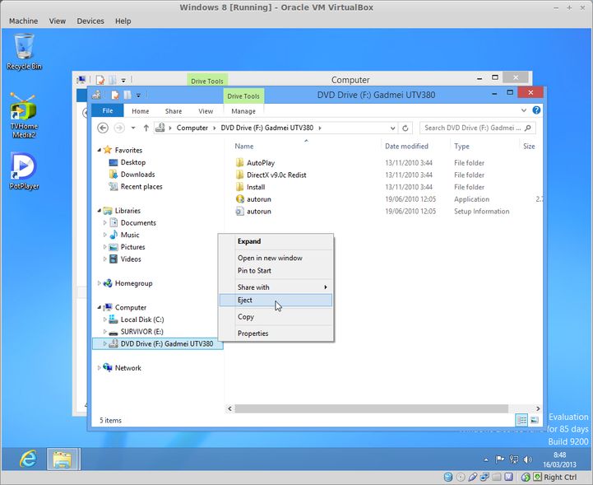The image size is (593, 485).
Task: Switch to the Home ribbon tab
Action: pyautogui.click(x=141, y=111)
